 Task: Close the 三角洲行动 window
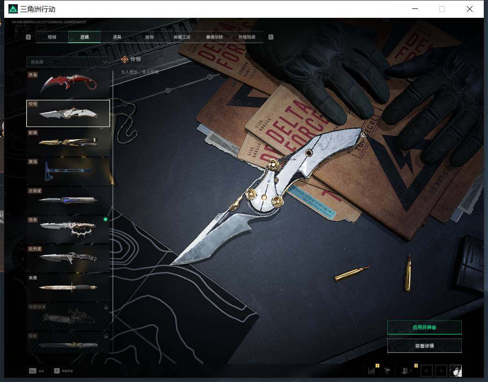470,9
